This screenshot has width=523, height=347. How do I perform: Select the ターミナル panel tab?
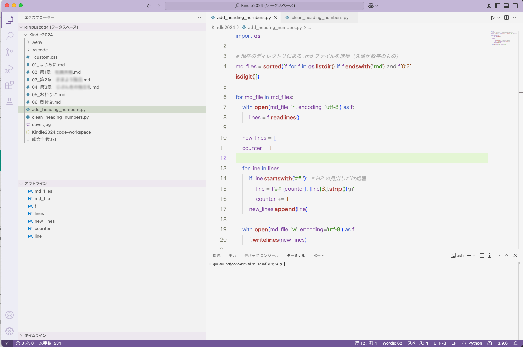pyautogui.click(x=296, y=256)
